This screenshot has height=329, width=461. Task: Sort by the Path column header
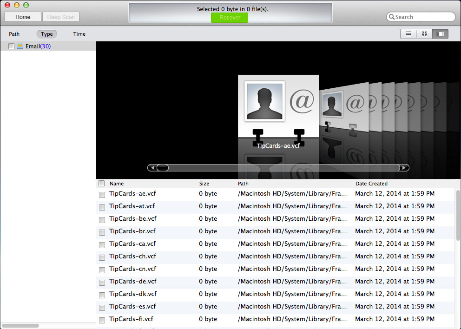tap(243, 184)
